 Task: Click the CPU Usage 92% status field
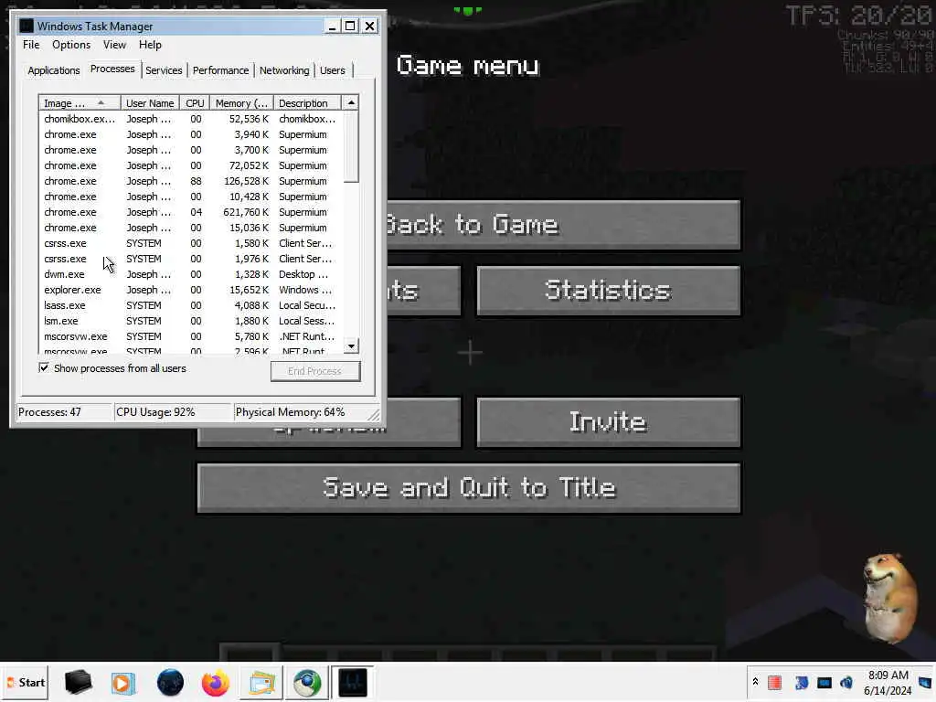pos(173,412)
